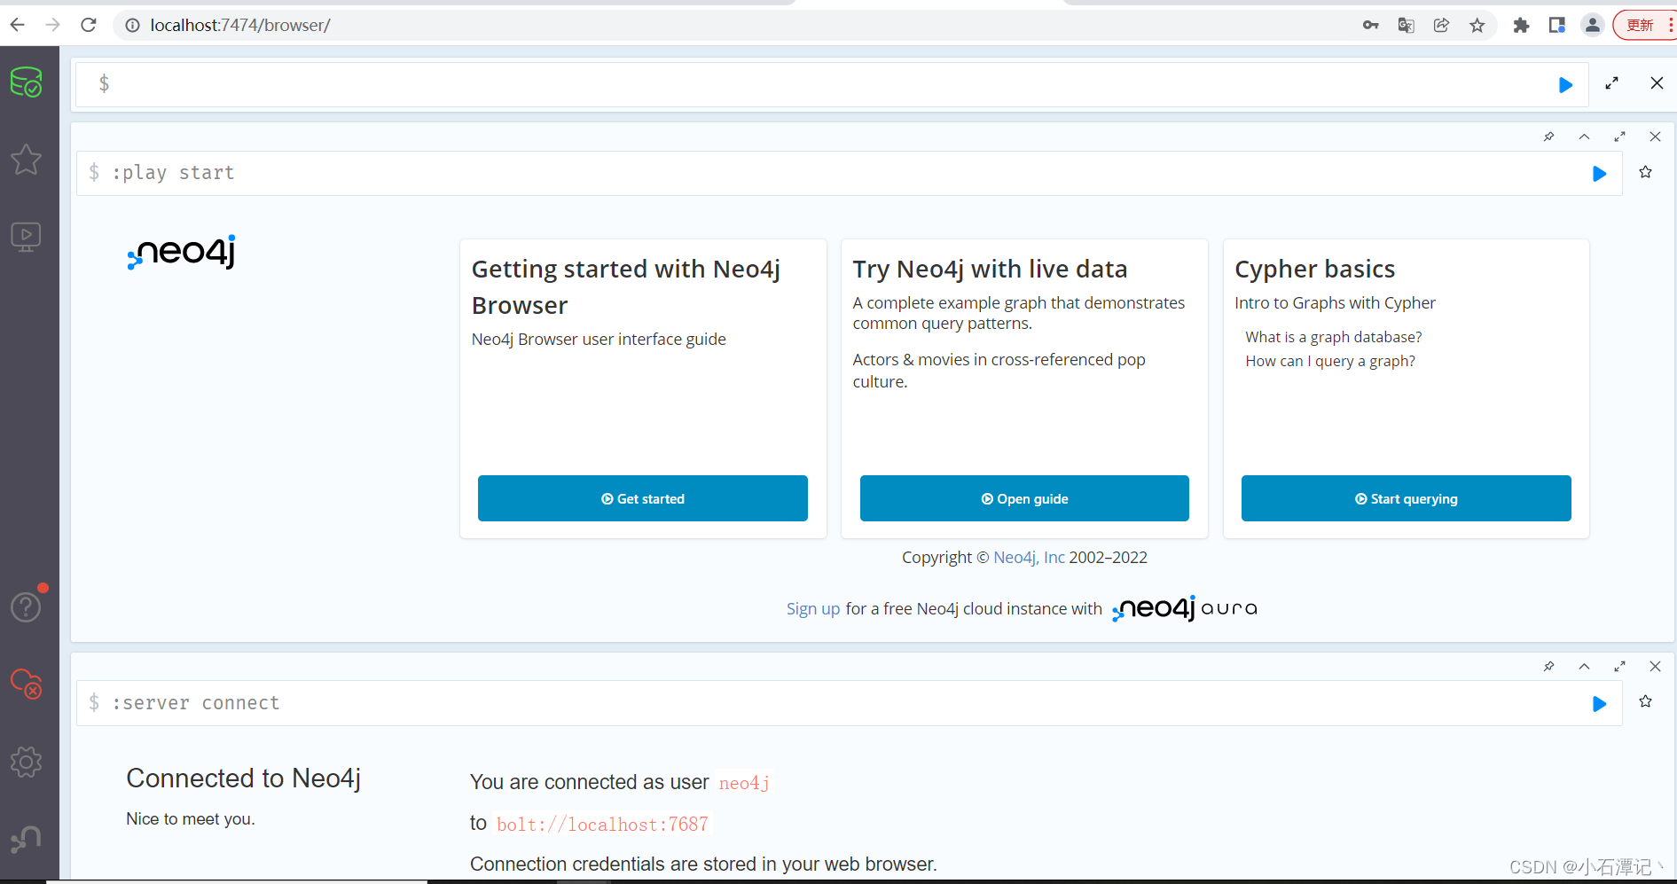Click the 'Cypher basics' card heading
1677x884 pixels.
1315,269
